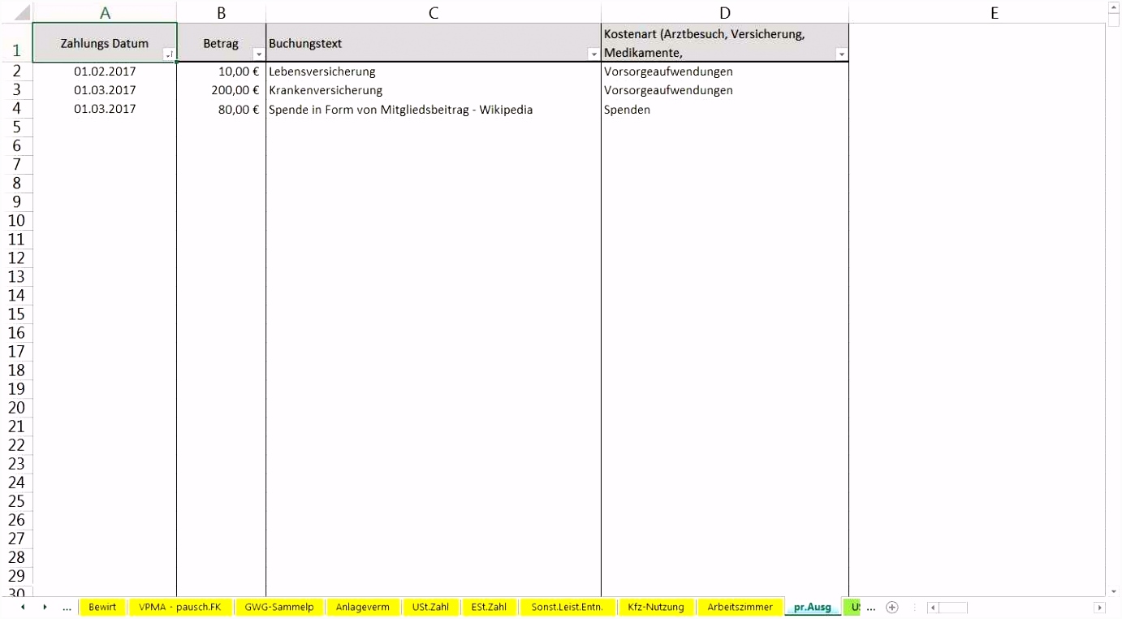The height and width of the screenshot is (619, 1122).
Task: Select the Vorsorgeaufwendungen cell beside Krankenversicherung
Action: 725,90
